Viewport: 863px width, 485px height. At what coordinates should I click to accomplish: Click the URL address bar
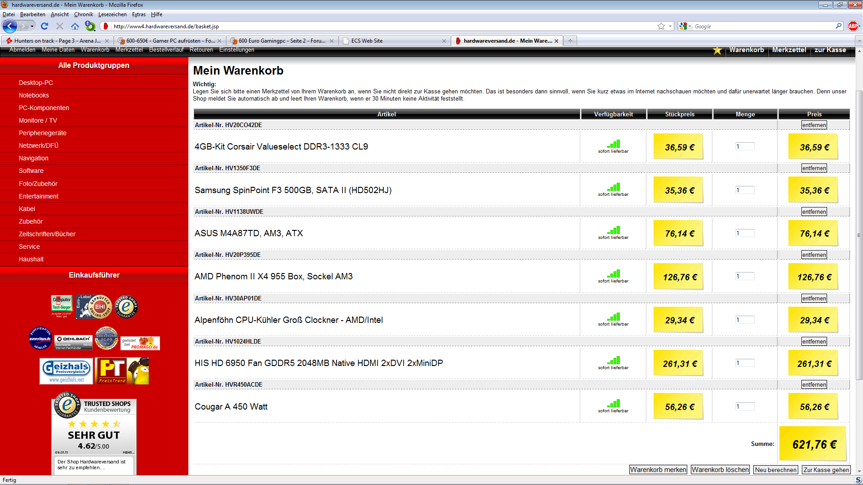coord(382,26)
